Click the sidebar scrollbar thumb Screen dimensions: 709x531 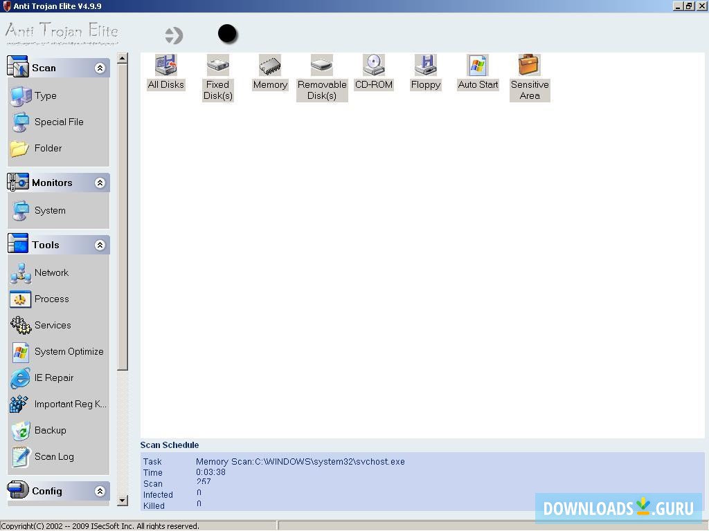tap(122, 217)
